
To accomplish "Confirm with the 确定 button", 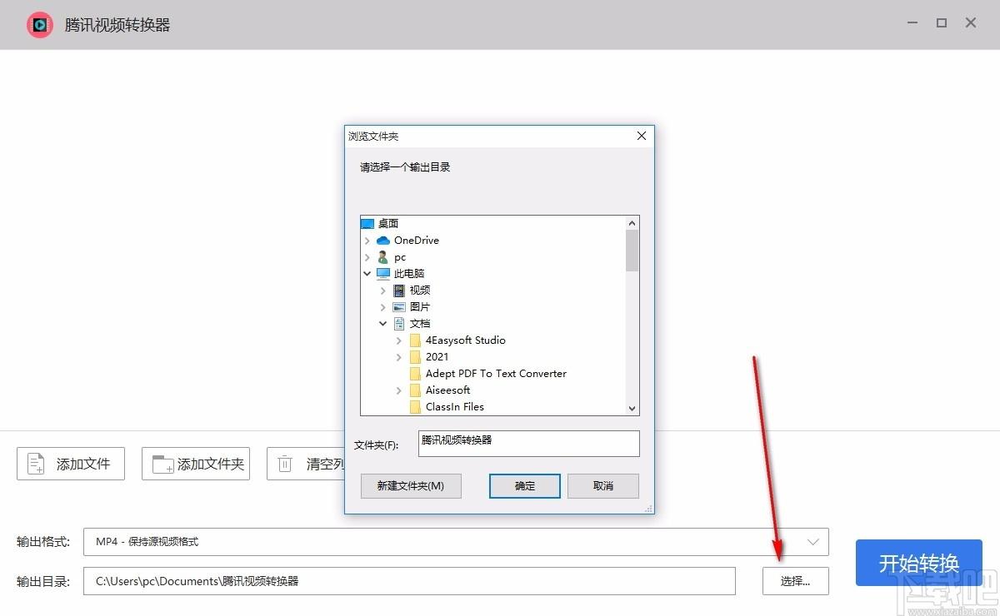I will 525,486.
